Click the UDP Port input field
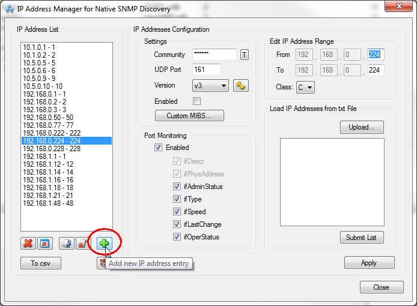Image resolution: width=417 pixels, height=306 pixels. coord(207,70)
